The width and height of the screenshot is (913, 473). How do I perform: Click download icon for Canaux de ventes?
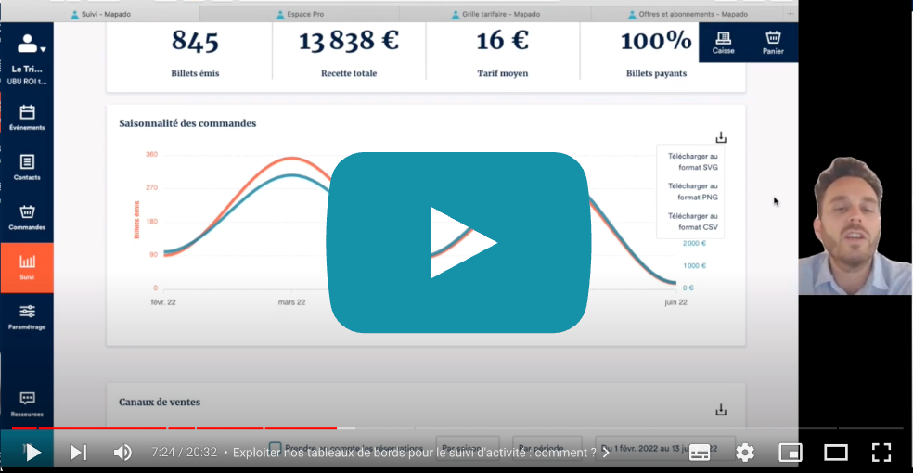click(721, 410)
